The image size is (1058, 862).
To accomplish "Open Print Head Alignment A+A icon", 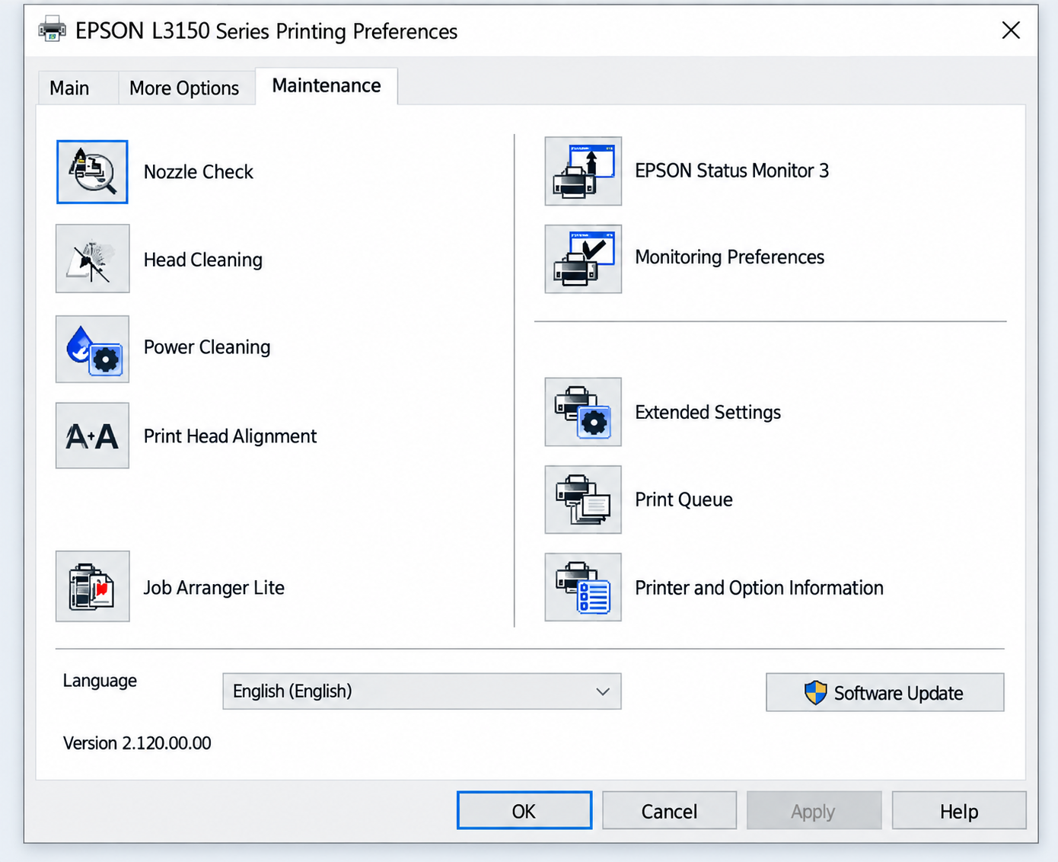I will click(92, 436).
